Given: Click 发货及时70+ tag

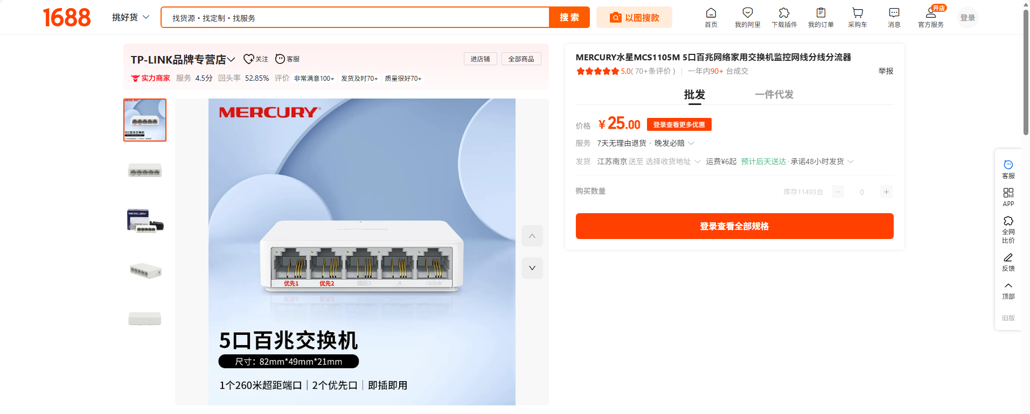Looking at the screenshot, I should pyautogui.click(x=359, y=79).
